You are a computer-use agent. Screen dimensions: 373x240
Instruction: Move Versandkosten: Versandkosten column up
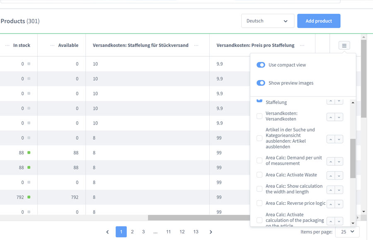pyautogui.click(x=331, y=117)
